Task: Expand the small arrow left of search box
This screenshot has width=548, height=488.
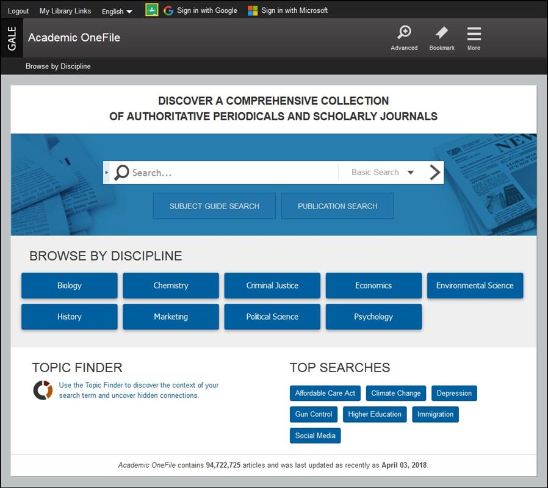Action: point(107,172)
